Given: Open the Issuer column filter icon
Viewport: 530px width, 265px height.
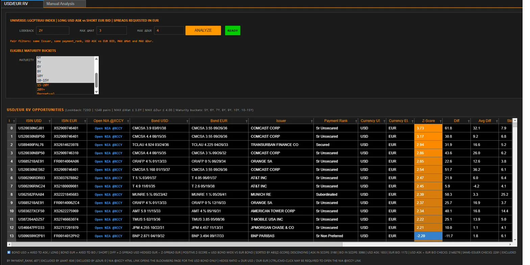Looking at the screenshot, I should coord(311,121).
